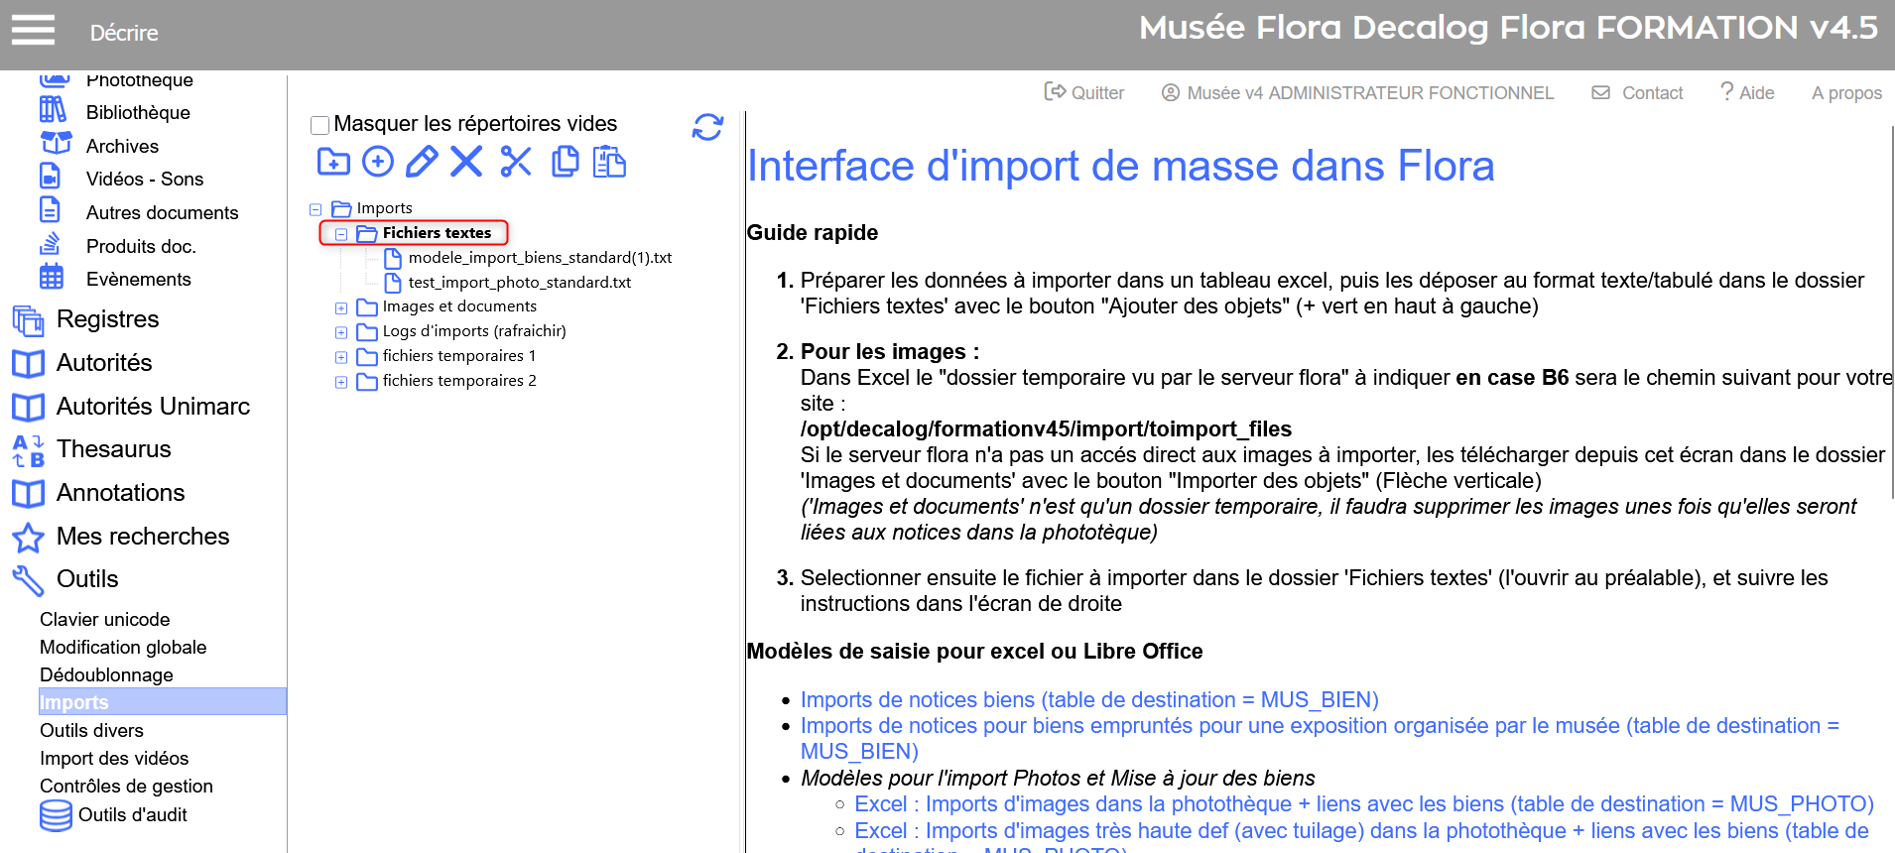The image size is (1895, 853).
Task: Open 'Imports de notices biens' model link
Action: (1088, 700)
